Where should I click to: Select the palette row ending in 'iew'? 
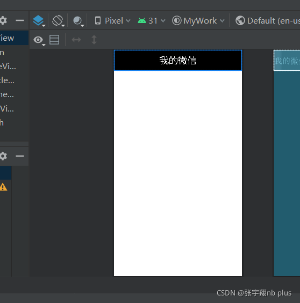tap(14, 38)
